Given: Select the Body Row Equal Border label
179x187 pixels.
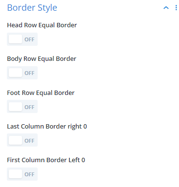Looking at the screenshot, I should (x=42, y=59).
